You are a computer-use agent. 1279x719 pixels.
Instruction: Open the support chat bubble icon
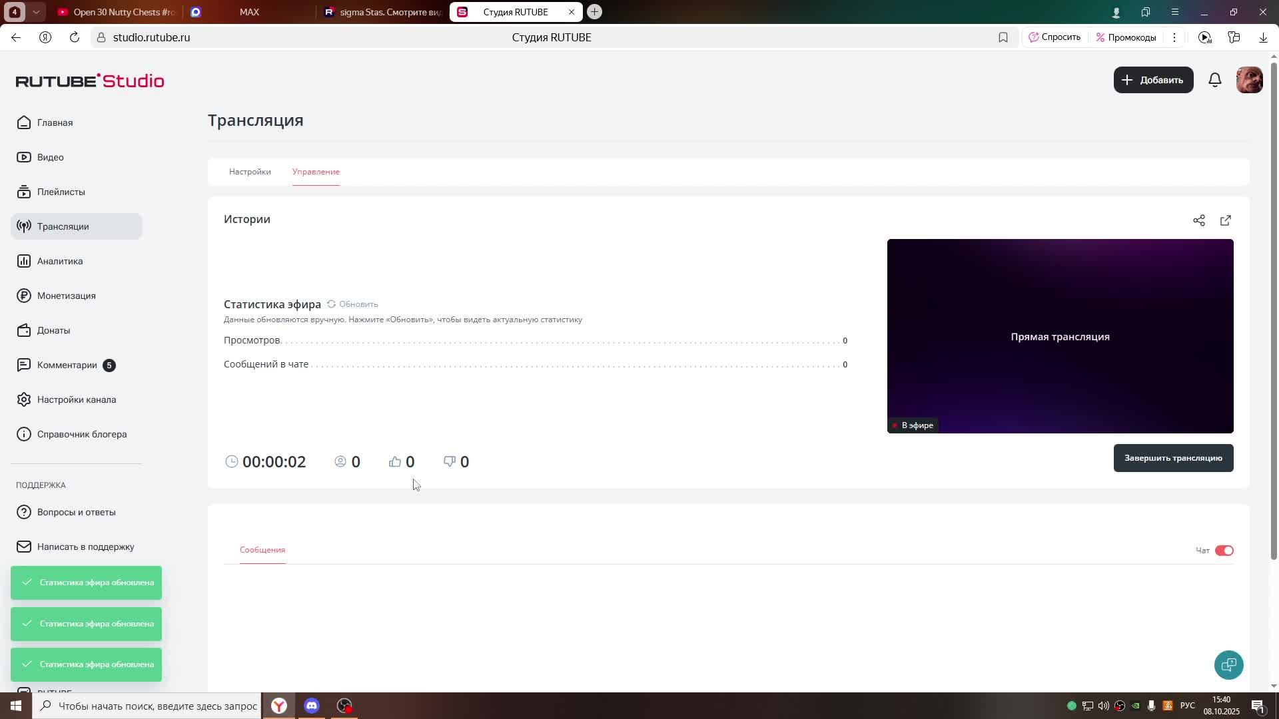pyautogui.click(x=1228, y=664)
